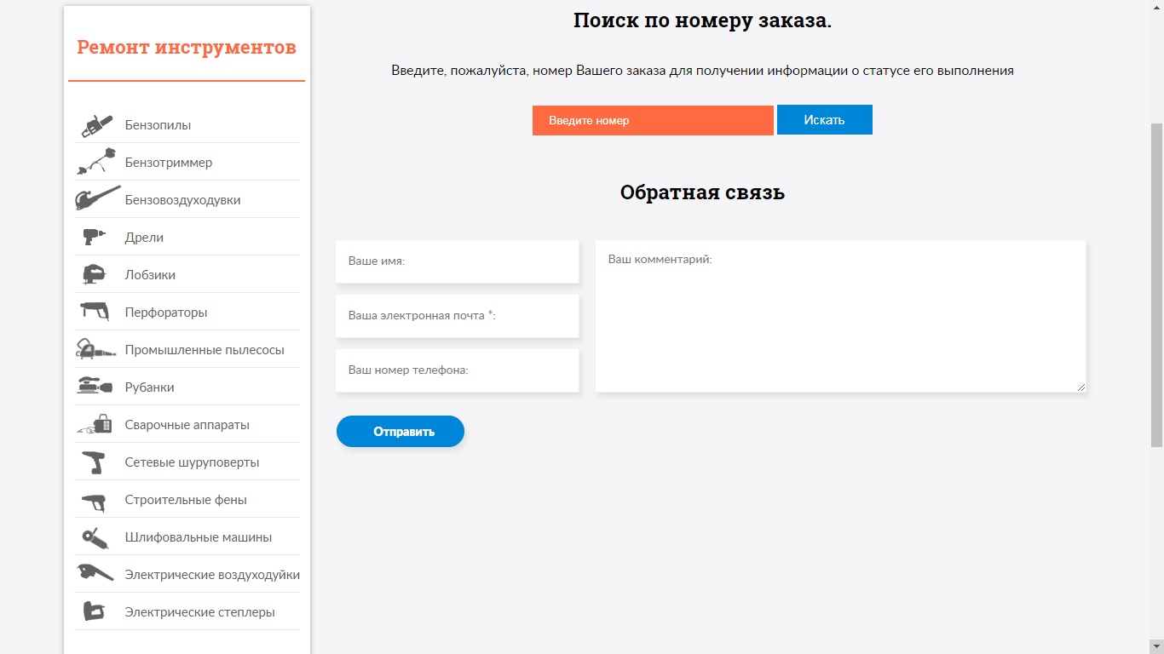Click the heat gun icon beside Строительные фены

tap(94, 501)
